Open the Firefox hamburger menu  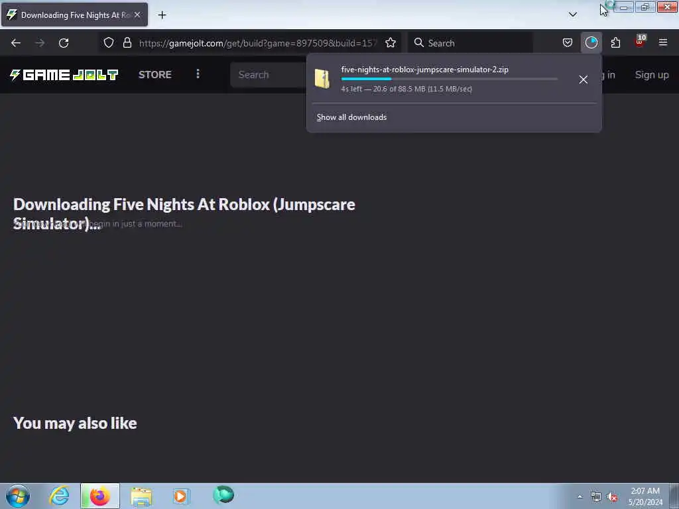pyautogui.click(x=662, y=43)
